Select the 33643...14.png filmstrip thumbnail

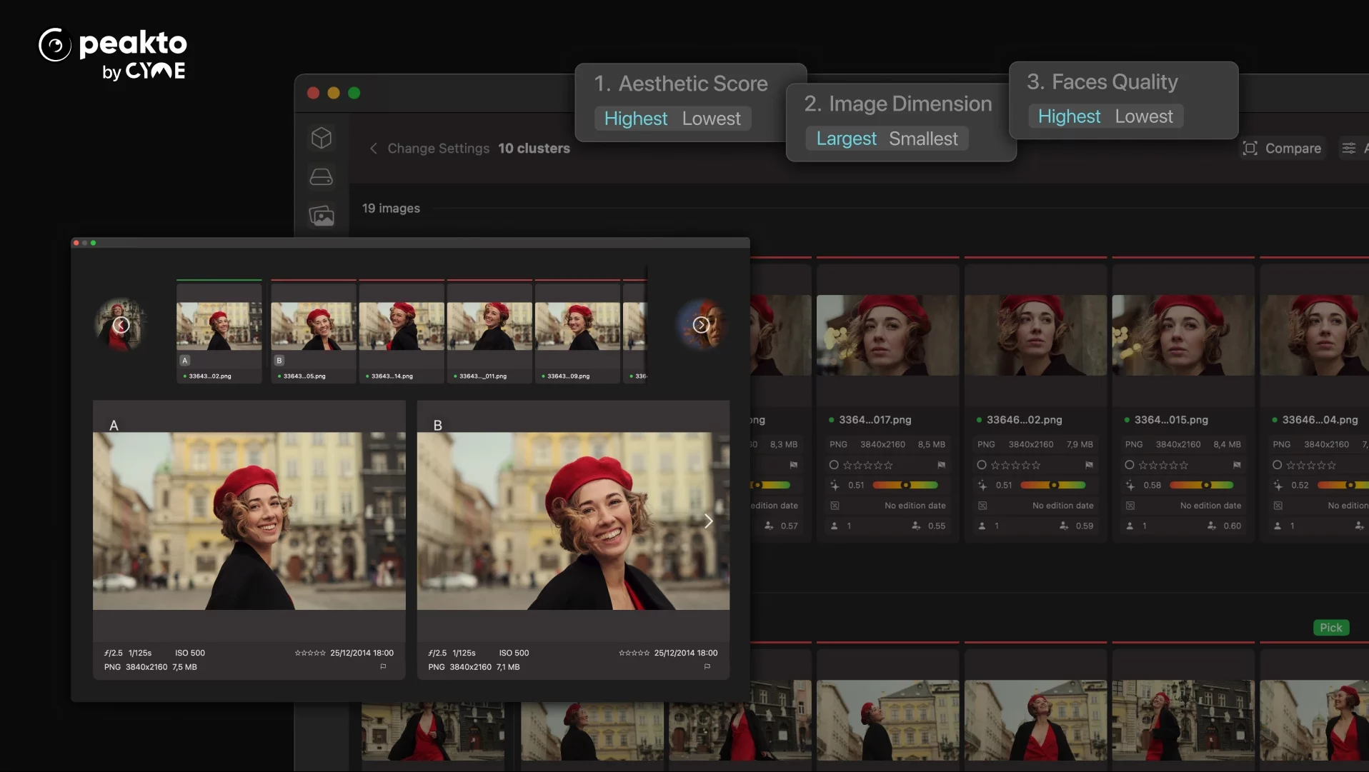[x=402, y=327]
